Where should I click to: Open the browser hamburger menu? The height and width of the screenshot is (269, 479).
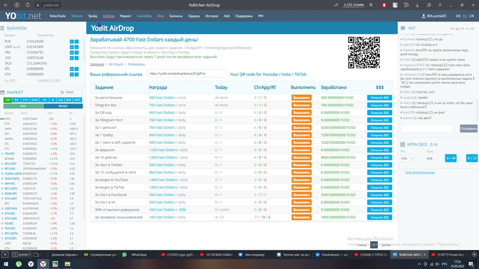click(439, 5)
